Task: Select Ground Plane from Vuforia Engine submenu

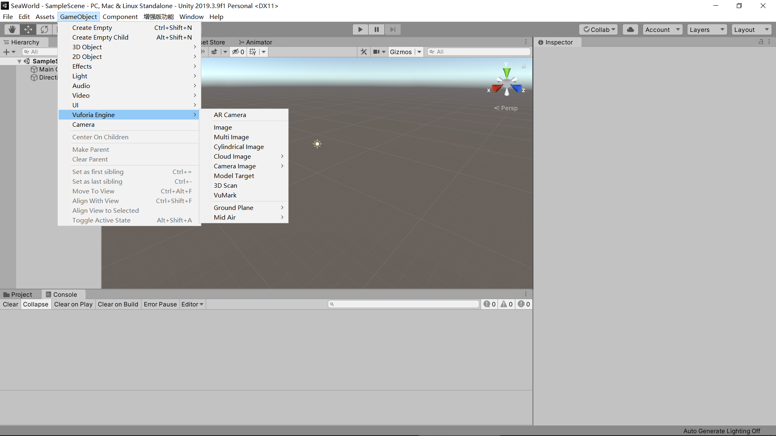Action: coord(234,208)
